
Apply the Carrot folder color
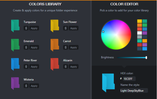pos(74,47)
